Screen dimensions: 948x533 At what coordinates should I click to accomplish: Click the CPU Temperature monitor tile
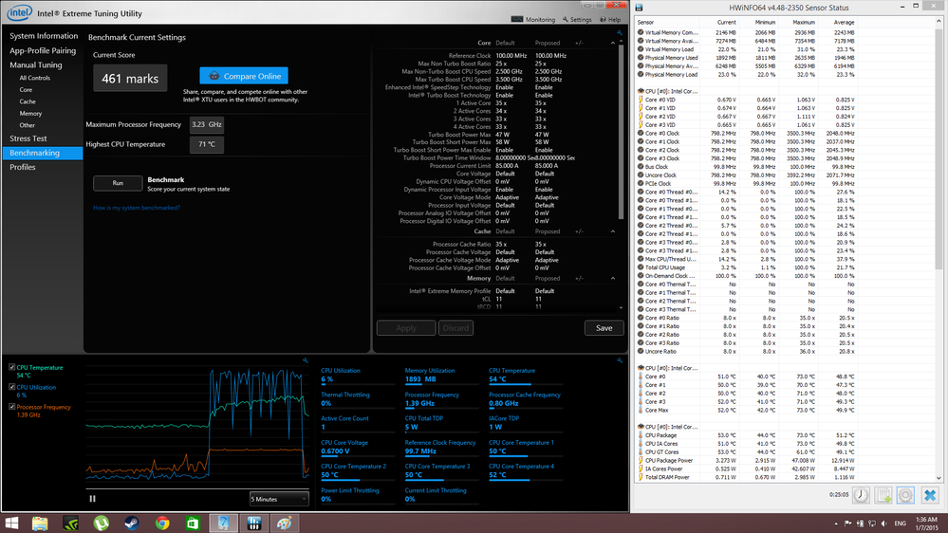tap(526, 376)
